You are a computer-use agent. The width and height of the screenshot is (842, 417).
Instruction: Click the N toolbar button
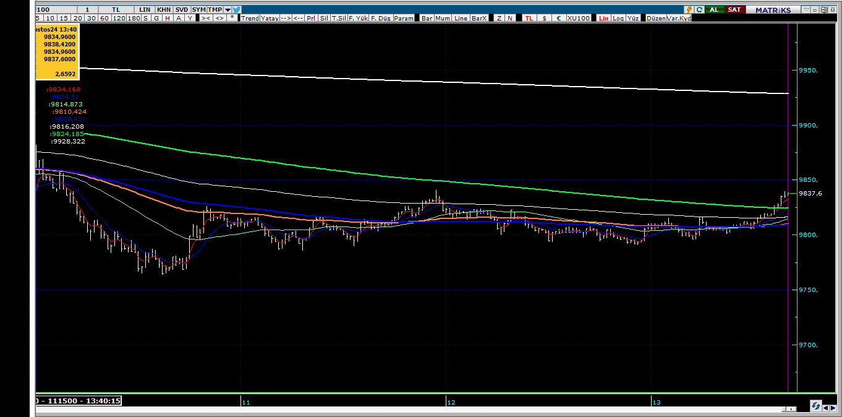tap(510, 18)
